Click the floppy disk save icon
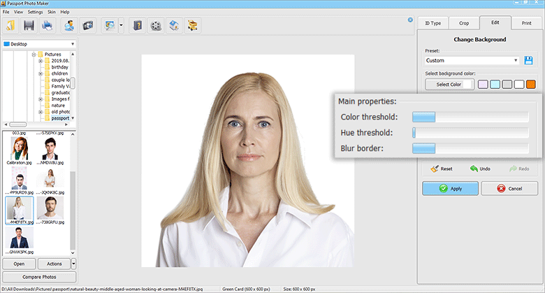Screen dimensions: 545x293 coord(29,25)
